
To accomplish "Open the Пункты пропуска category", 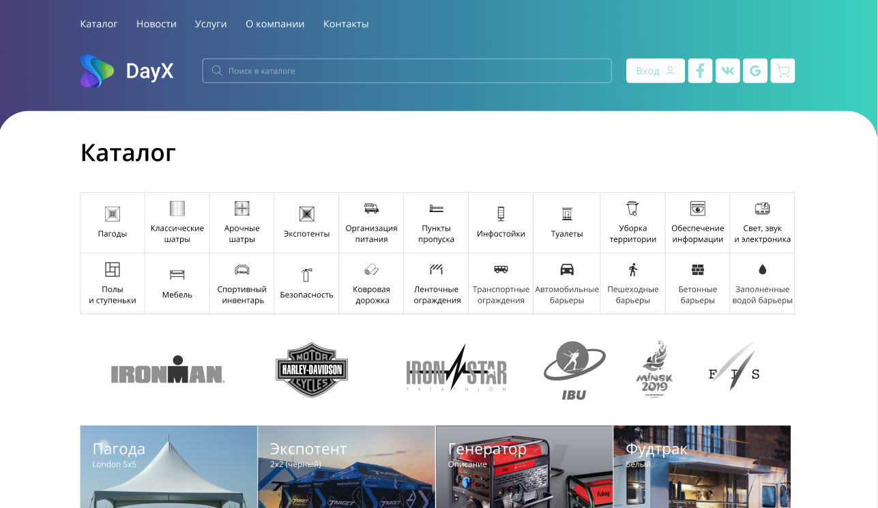I will click(x=436, y=223).
